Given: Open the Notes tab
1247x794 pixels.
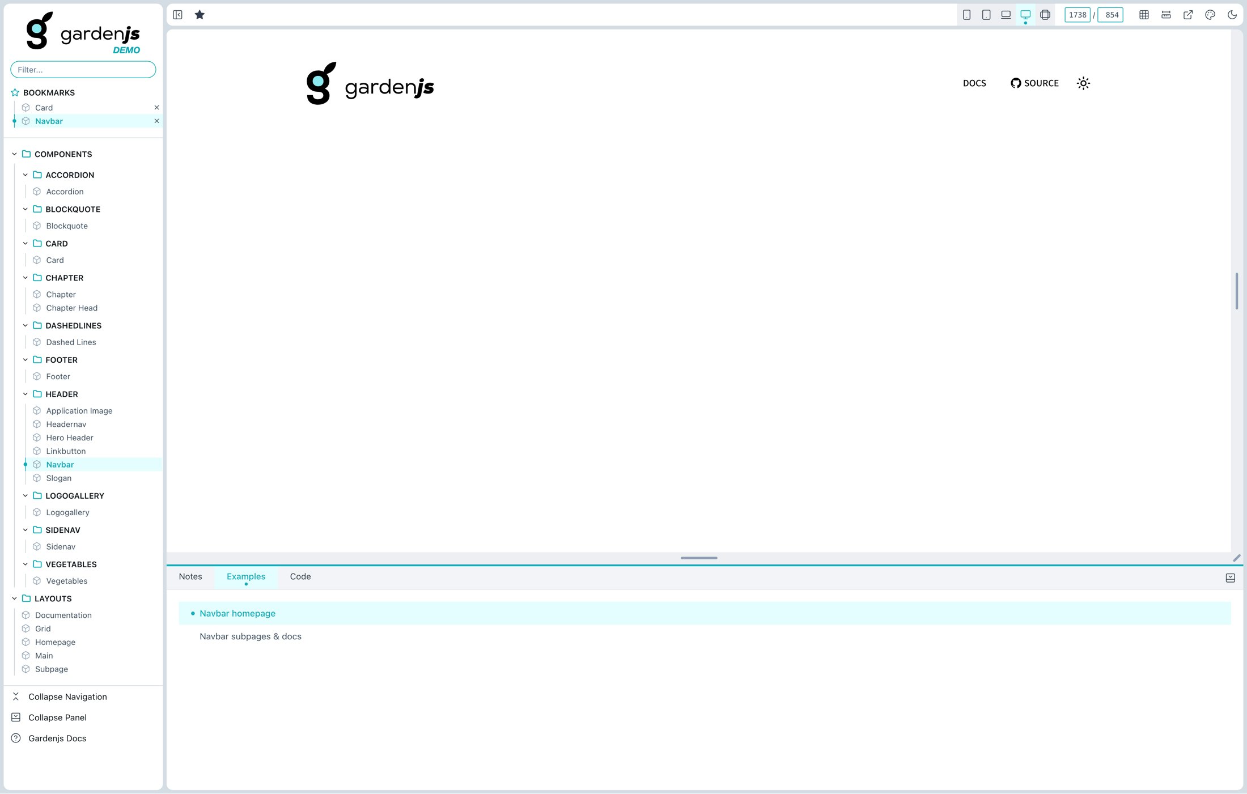Looking at the screenshot, I should tap(190, 576).
